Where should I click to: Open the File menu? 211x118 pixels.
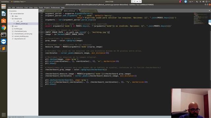point(9,8)
